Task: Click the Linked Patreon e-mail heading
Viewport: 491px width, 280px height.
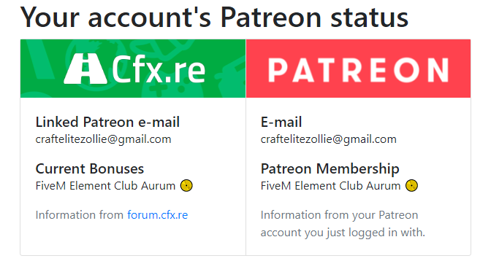Action: coord(107,122)
